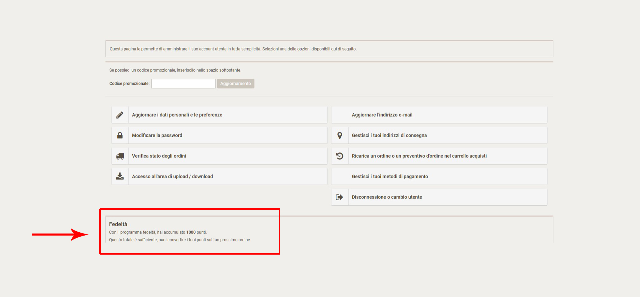Open "Modificare la password" link
Screen dimensions: 640x297
pyautogui.click(x=157, y=135)
